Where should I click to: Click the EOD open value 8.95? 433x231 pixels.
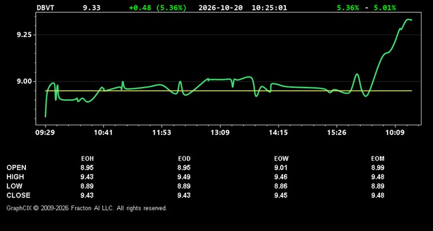[184, 167]
